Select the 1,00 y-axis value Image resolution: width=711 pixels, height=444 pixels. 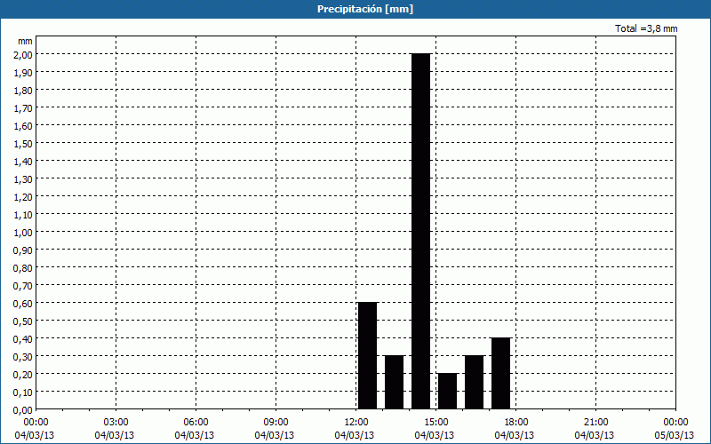(x=24, y=232)
